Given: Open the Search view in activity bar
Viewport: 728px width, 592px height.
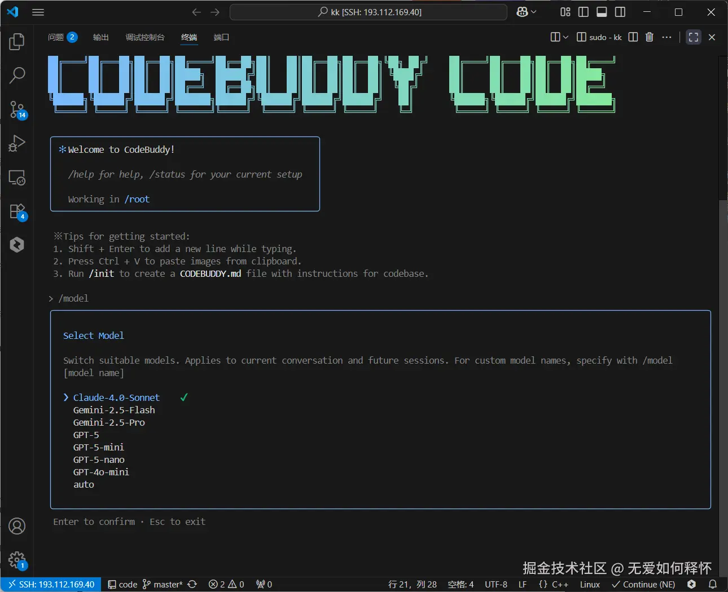Looking at the screenshot, I should (x=17, y=75).
